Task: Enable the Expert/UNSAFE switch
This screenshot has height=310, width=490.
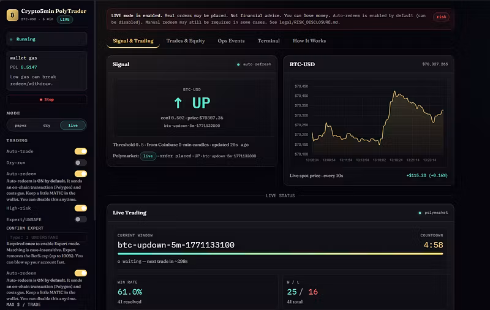Action: [x=81, y=219]
